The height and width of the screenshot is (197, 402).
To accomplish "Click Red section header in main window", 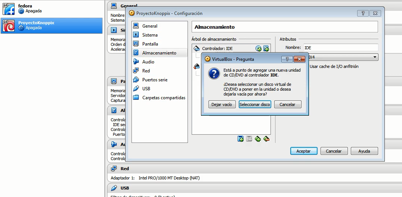I will point(254,169).
